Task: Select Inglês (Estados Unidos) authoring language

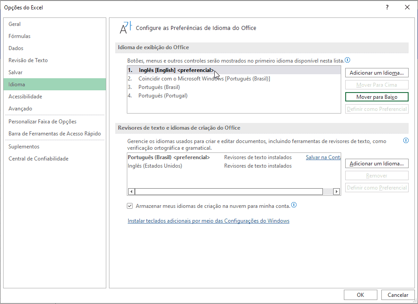Action: pos(155,166)
